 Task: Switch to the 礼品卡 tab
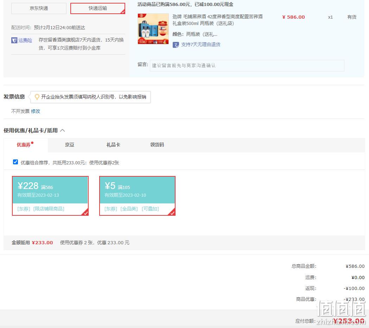pos(113,145)
